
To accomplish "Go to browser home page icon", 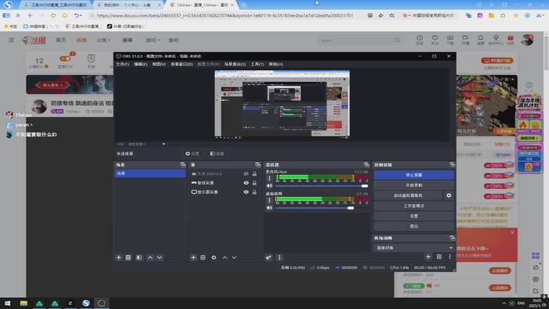I will click(x=65, y=15).
